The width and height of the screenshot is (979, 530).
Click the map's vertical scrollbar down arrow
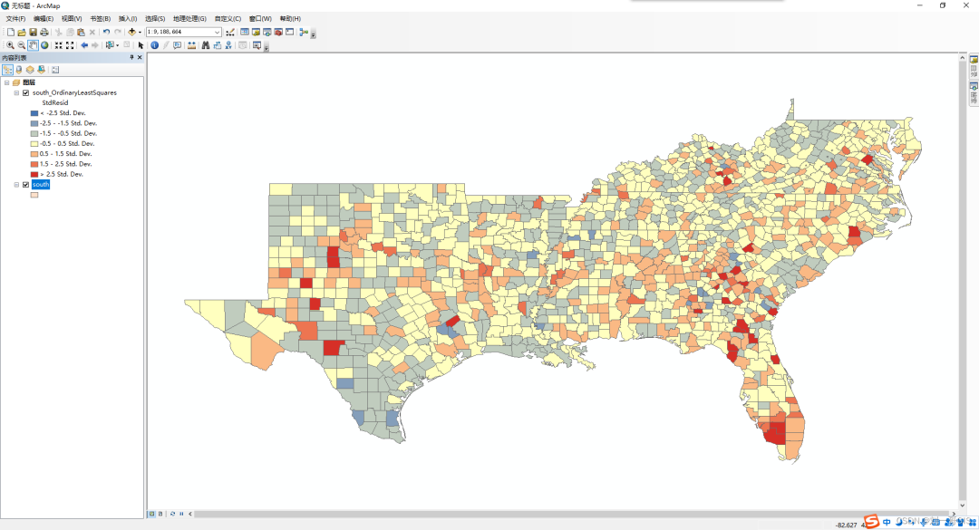click(962, 506)
